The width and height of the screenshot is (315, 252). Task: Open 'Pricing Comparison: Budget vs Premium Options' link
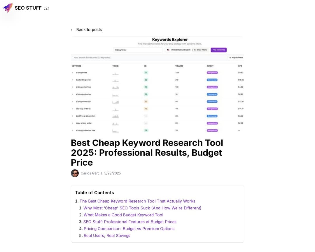(x=129, y=229)
